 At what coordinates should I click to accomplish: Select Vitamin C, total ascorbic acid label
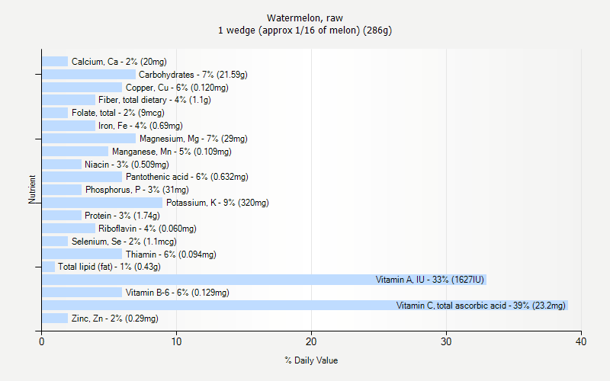tap(481, 306)
